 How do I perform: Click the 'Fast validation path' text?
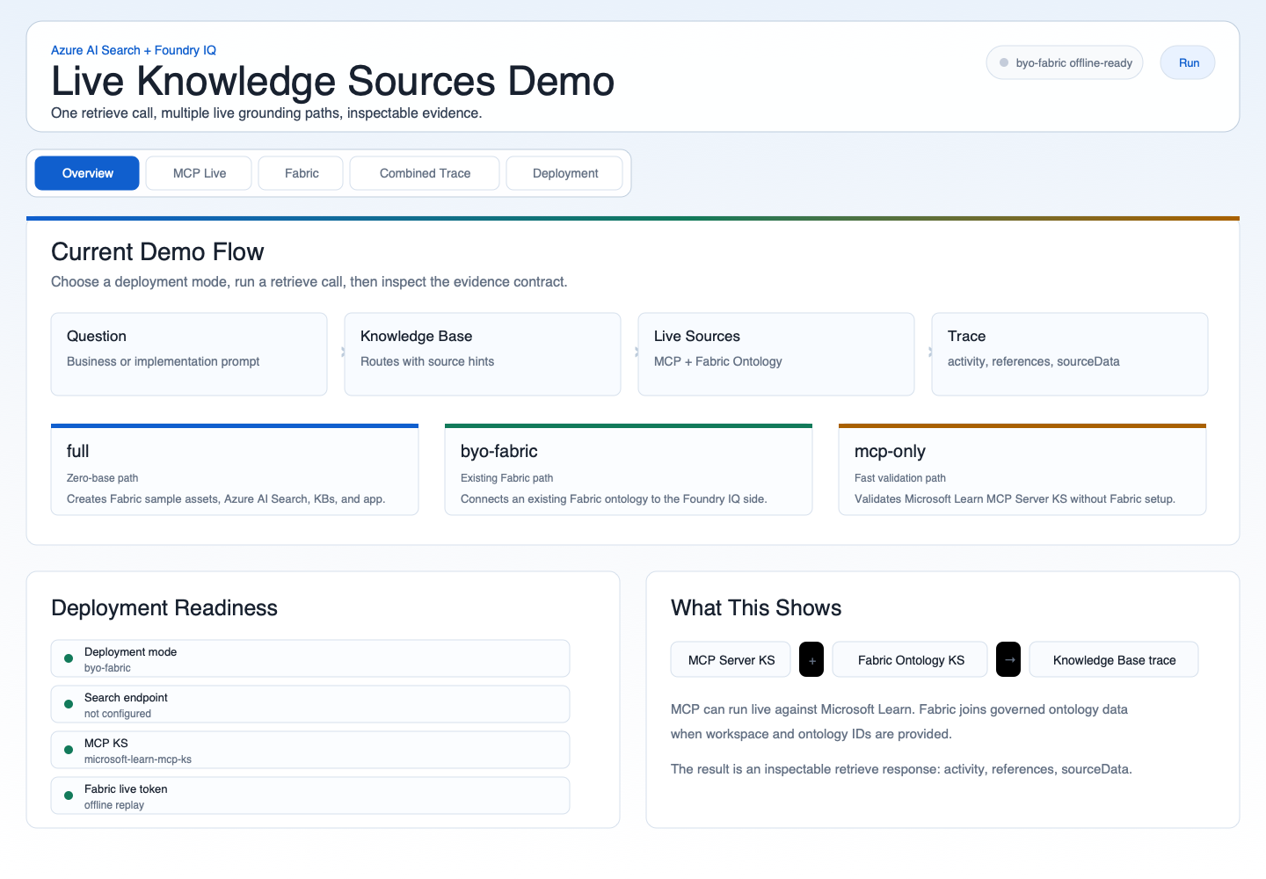click(900, 478)
